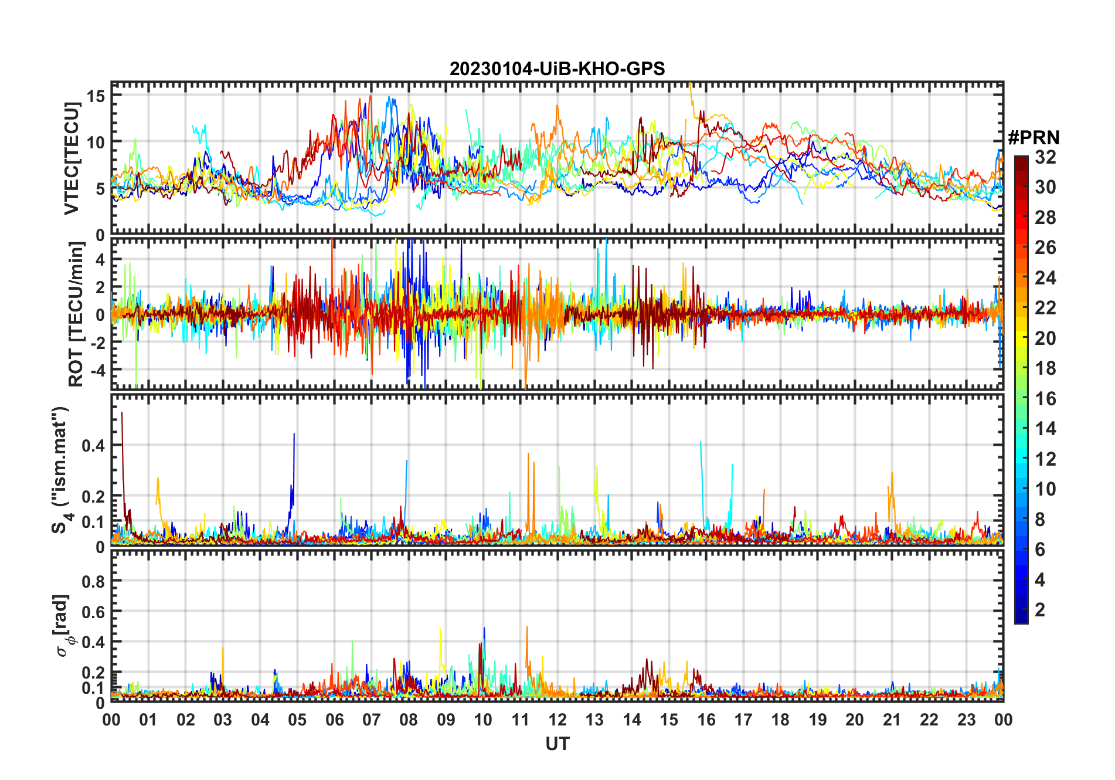Select colorbar tick label 6
Viewport: 1115px width, 780px height.
point(1040,550)
